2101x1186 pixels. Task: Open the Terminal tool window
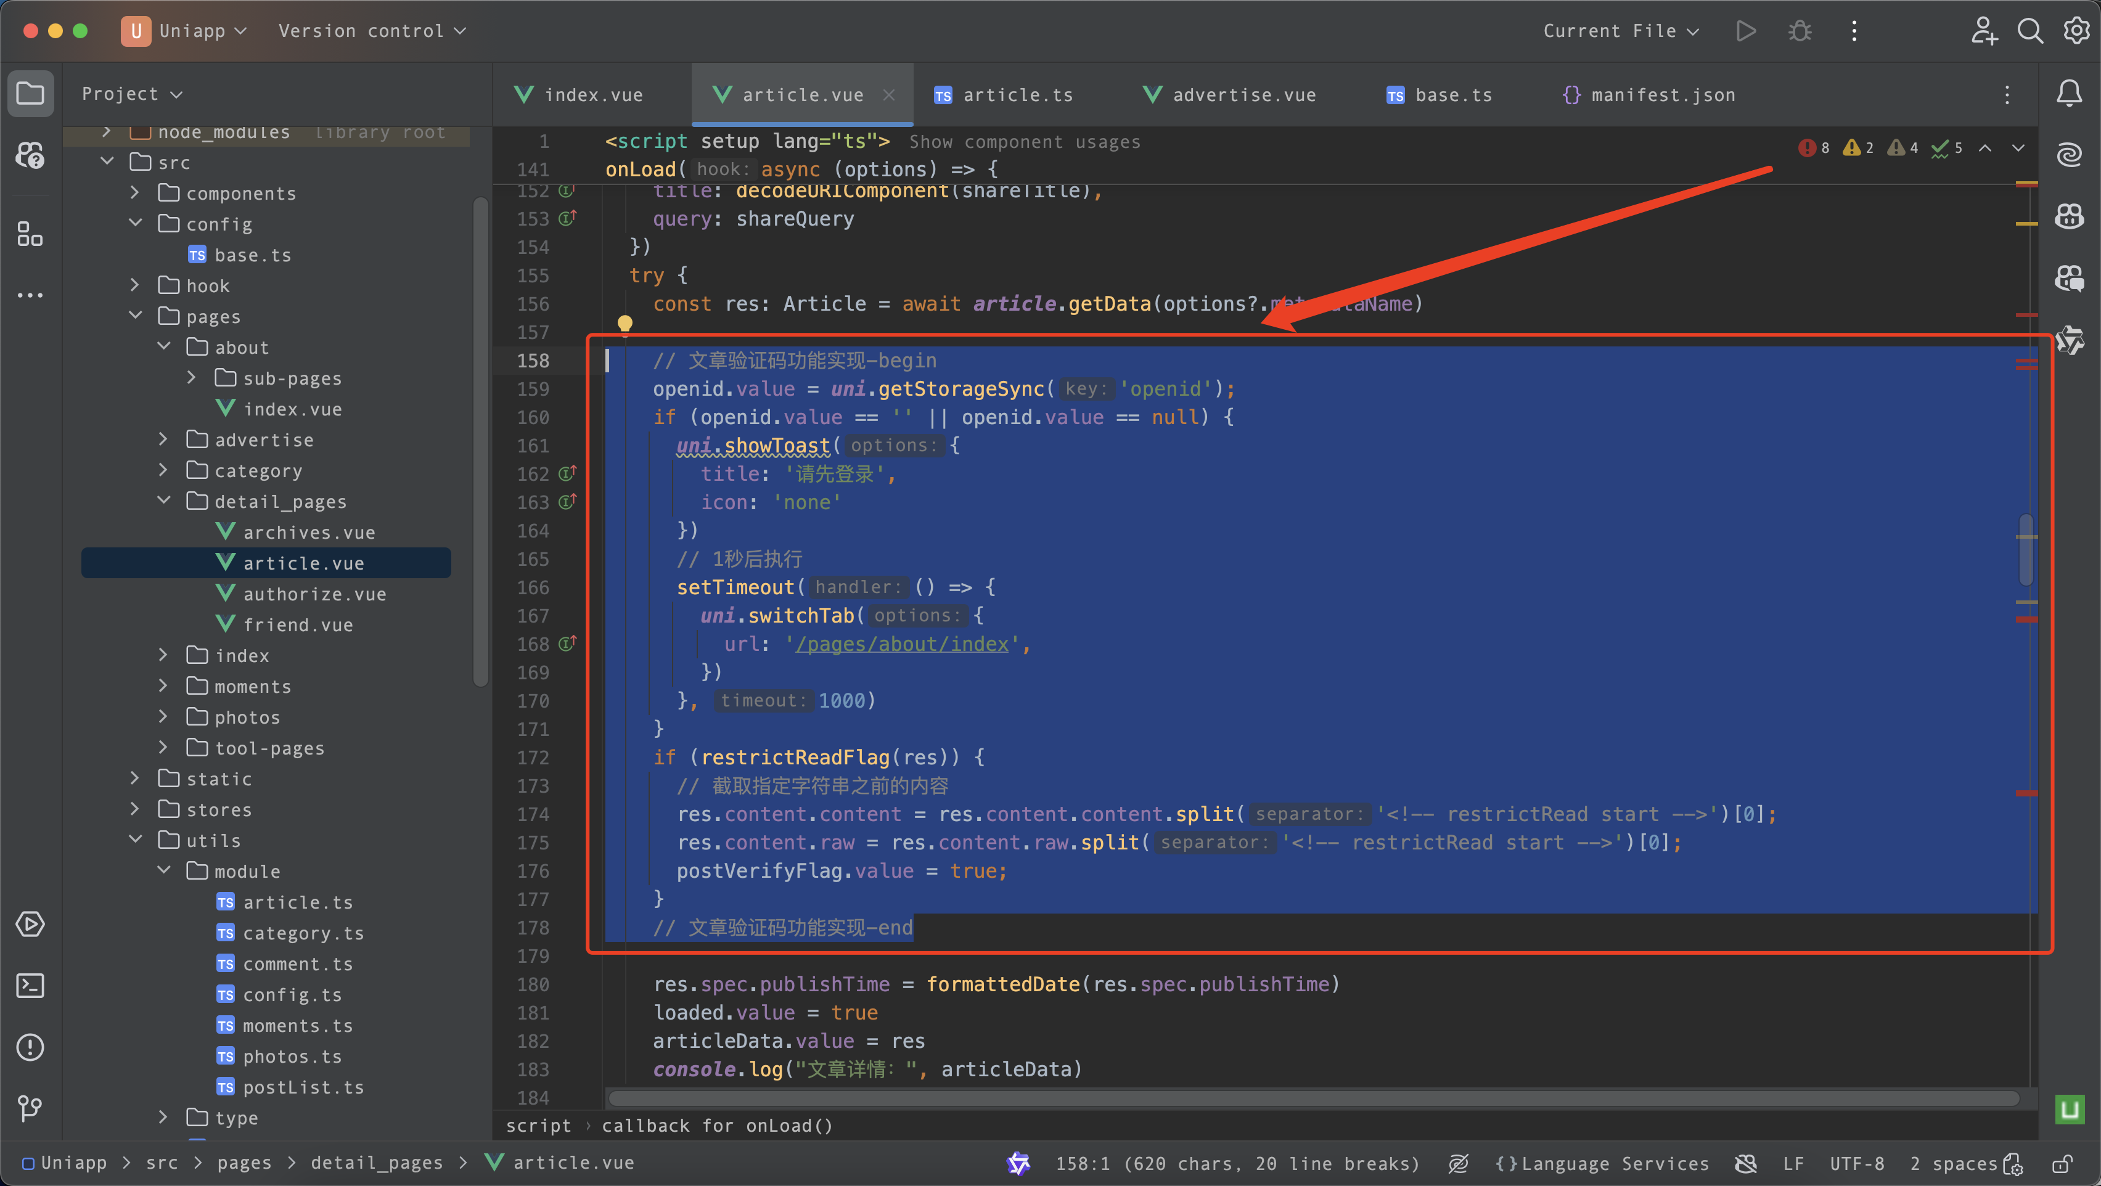[30, 985]
